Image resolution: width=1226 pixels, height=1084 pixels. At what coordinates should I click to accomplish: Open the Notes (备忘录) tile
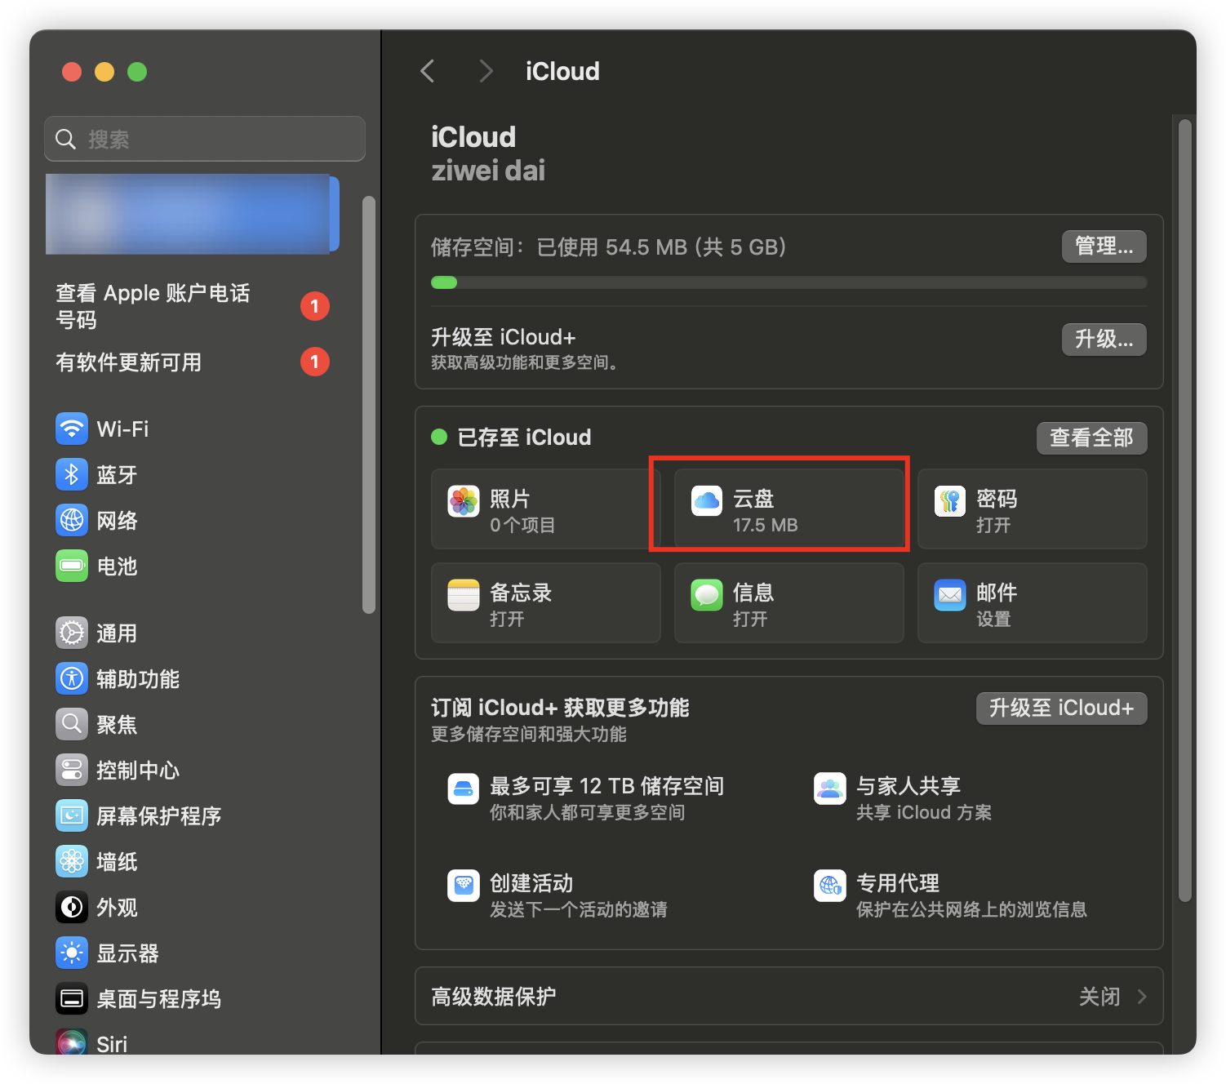(545, 603)
